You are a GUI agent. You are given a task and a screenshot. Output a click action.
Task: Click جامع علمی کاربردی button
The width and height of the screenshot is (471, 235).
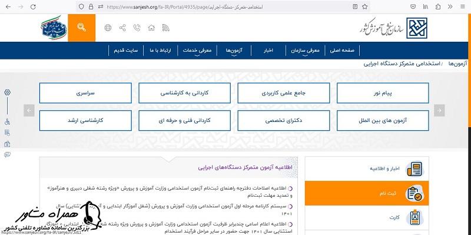pyautogui.click(x=284, y=93)
